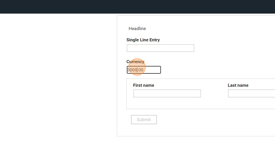The image size is (275, 154).
Task: Click blank space right of Currency field
Action: [205, 70]
